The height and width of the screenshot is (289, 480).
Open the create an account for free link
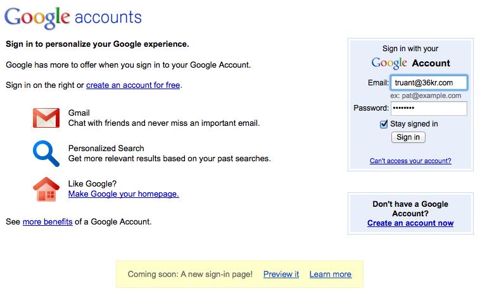(133, 85)
